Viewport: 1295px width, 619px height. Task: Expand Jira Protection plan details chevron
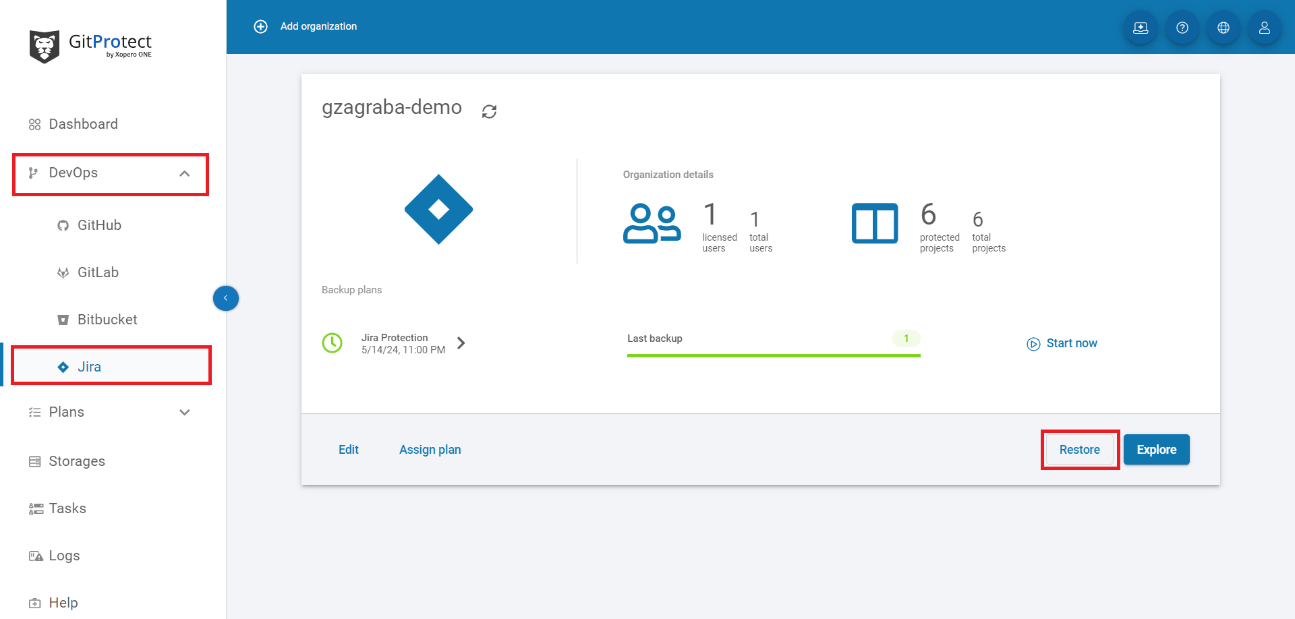point(461,343)
